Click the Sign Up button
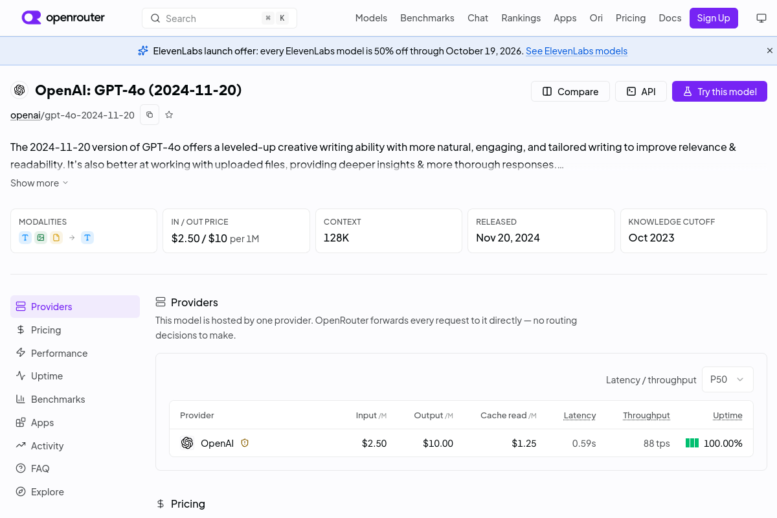 coord(714,18)
